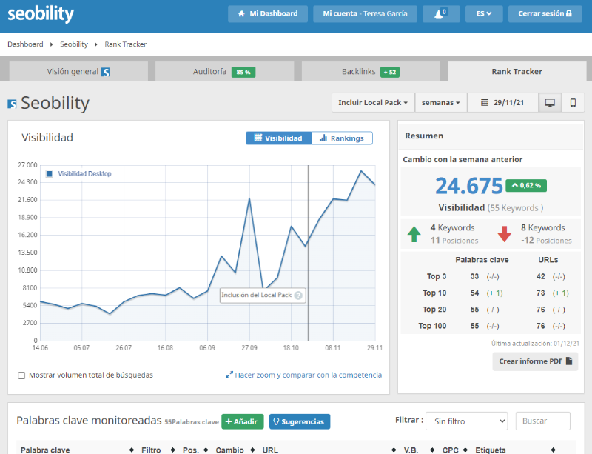Click the red down arrow for declined keywords

[505, 234]
